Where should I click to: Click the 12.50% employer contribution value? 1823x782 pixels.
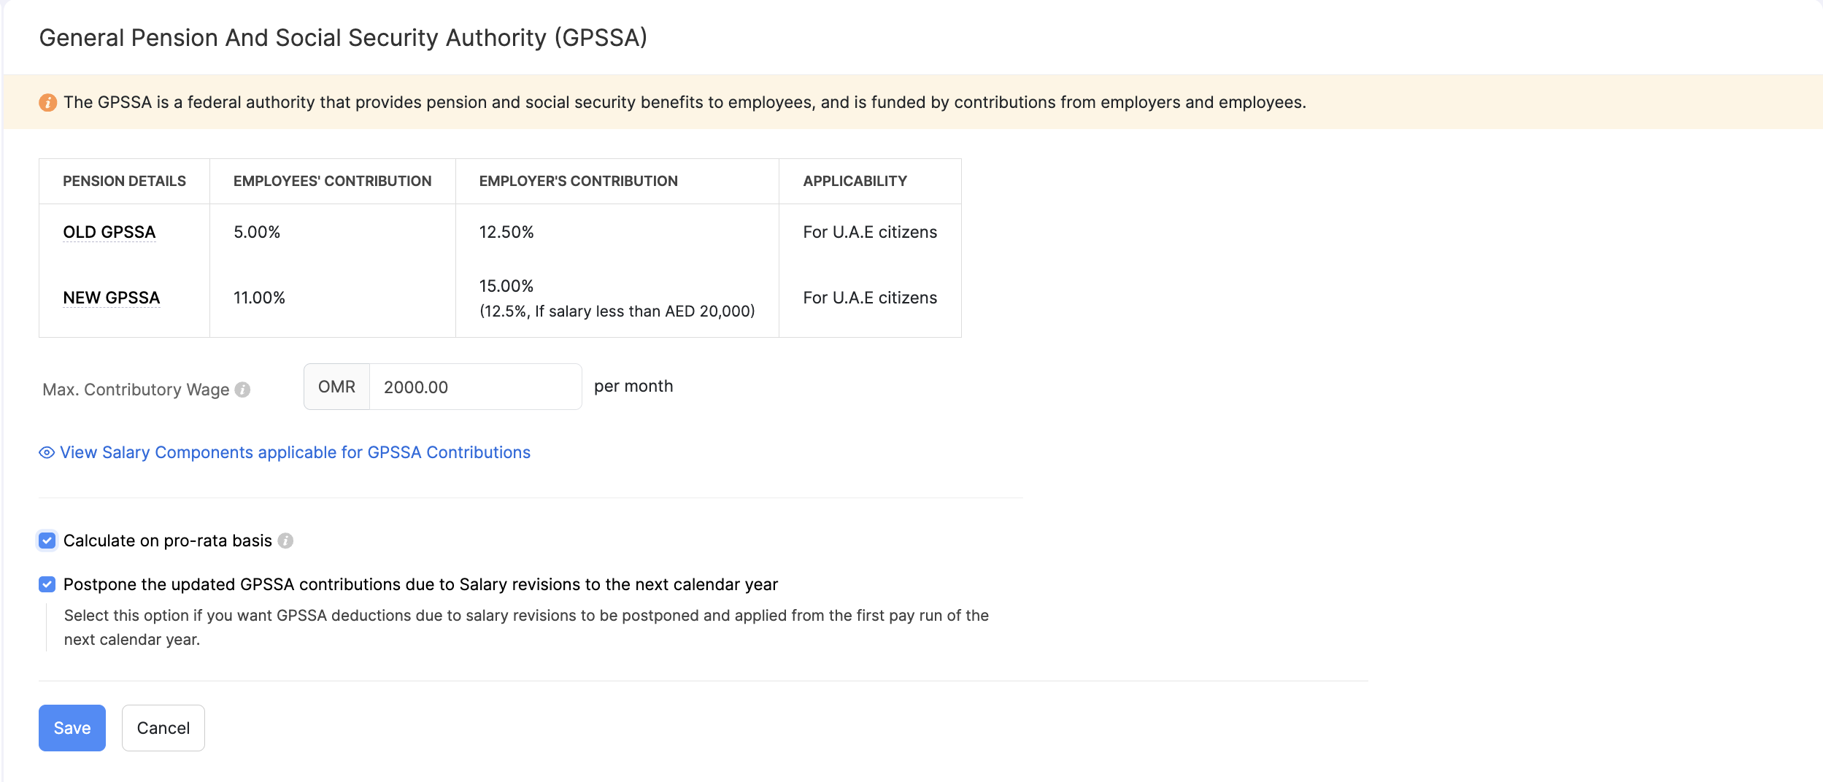pos(506,232)
